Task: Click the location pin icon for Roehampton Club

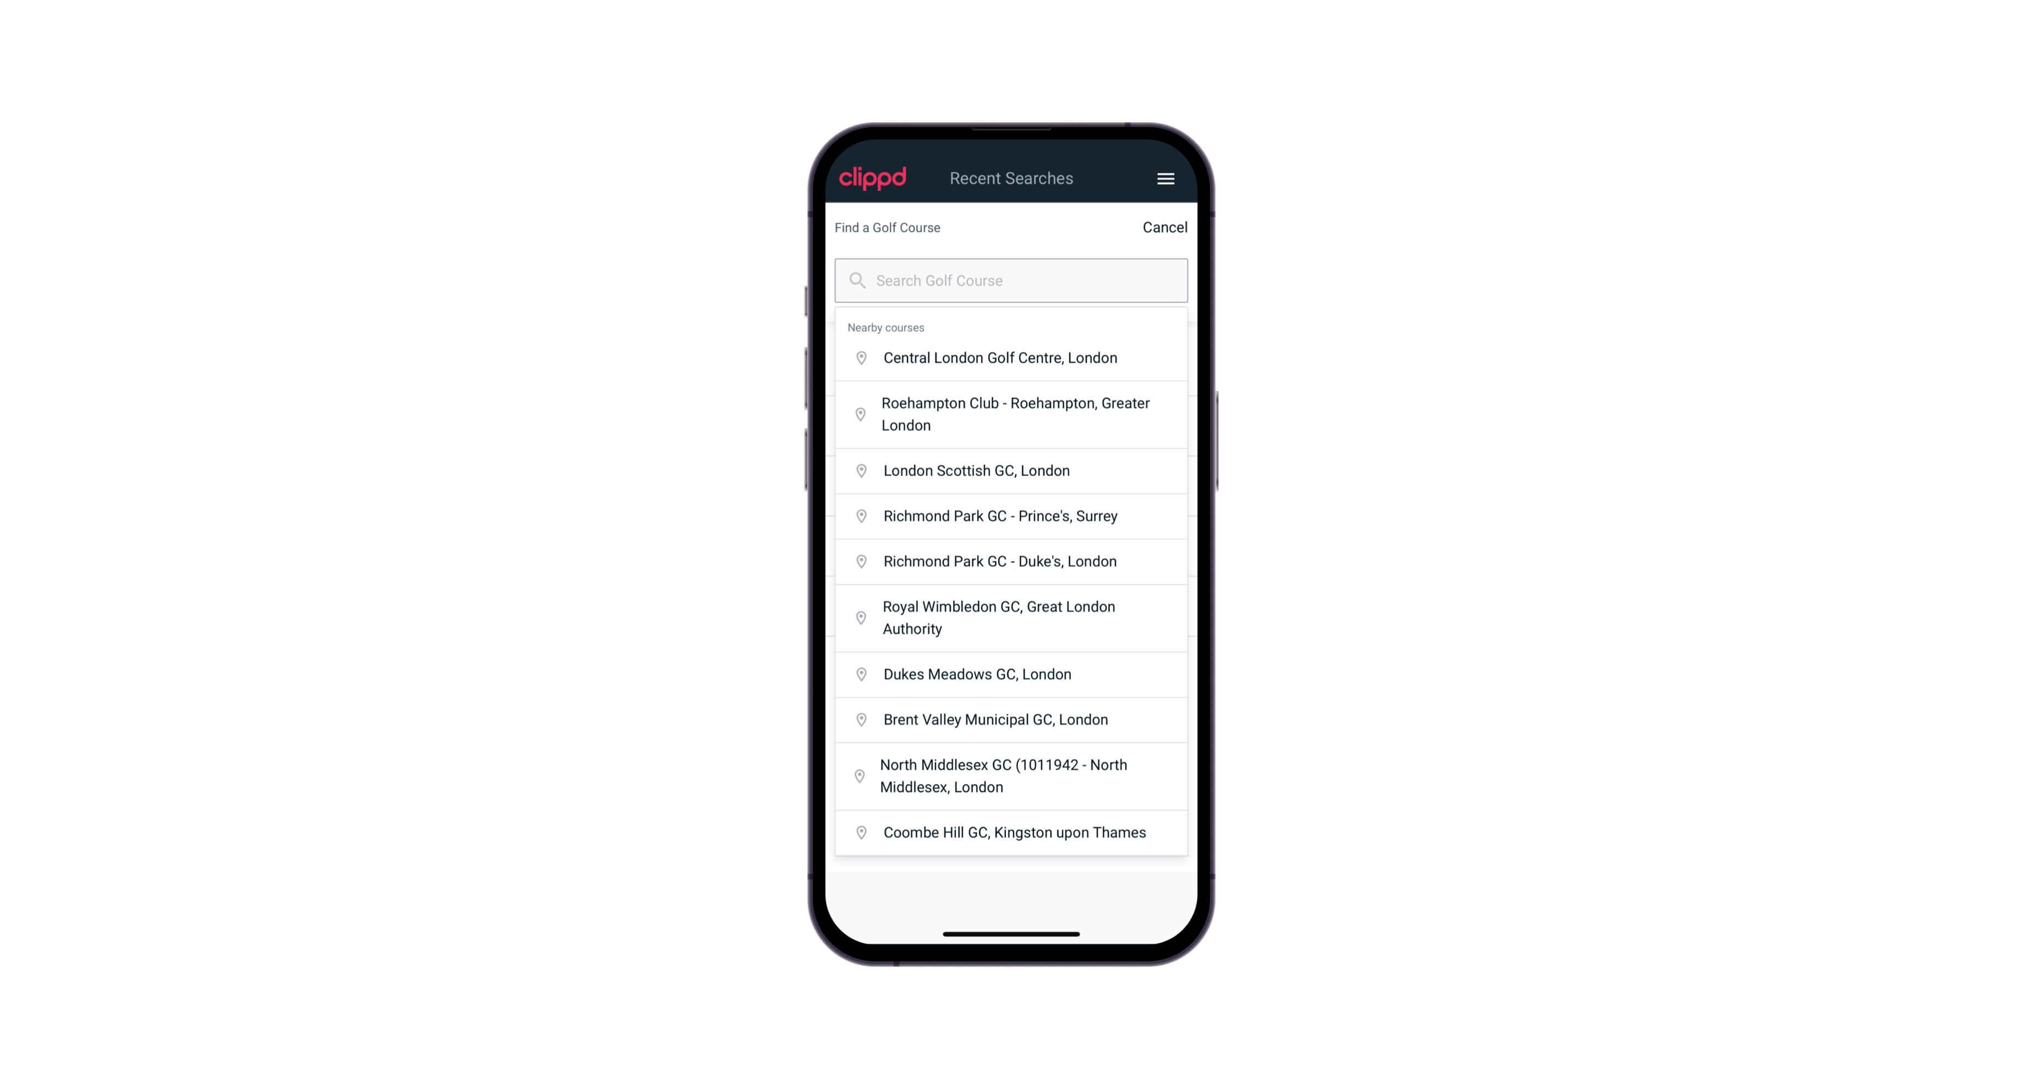Action: click(861, 414)
